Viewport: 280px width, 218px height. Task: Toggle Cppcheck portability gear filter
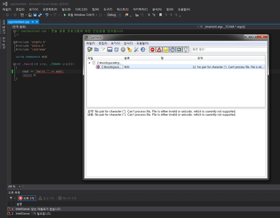[x=172, y=49]
